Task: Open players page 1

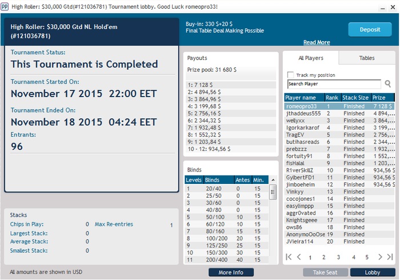Action: 310,257
